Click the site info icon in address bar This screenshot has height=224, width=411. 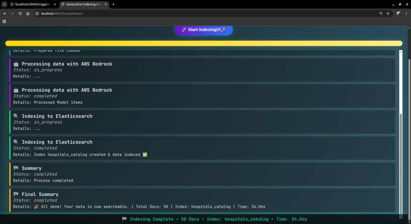[x=37, y=13]
